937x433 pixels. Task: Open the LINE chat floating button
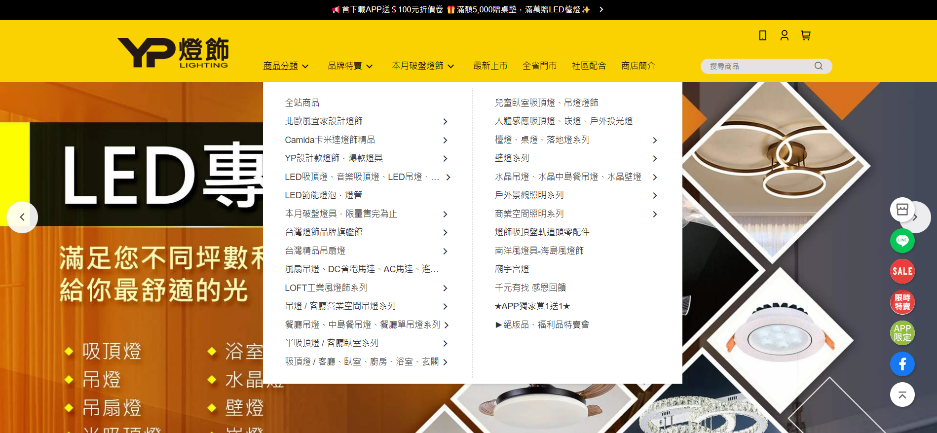coord(902,241)
